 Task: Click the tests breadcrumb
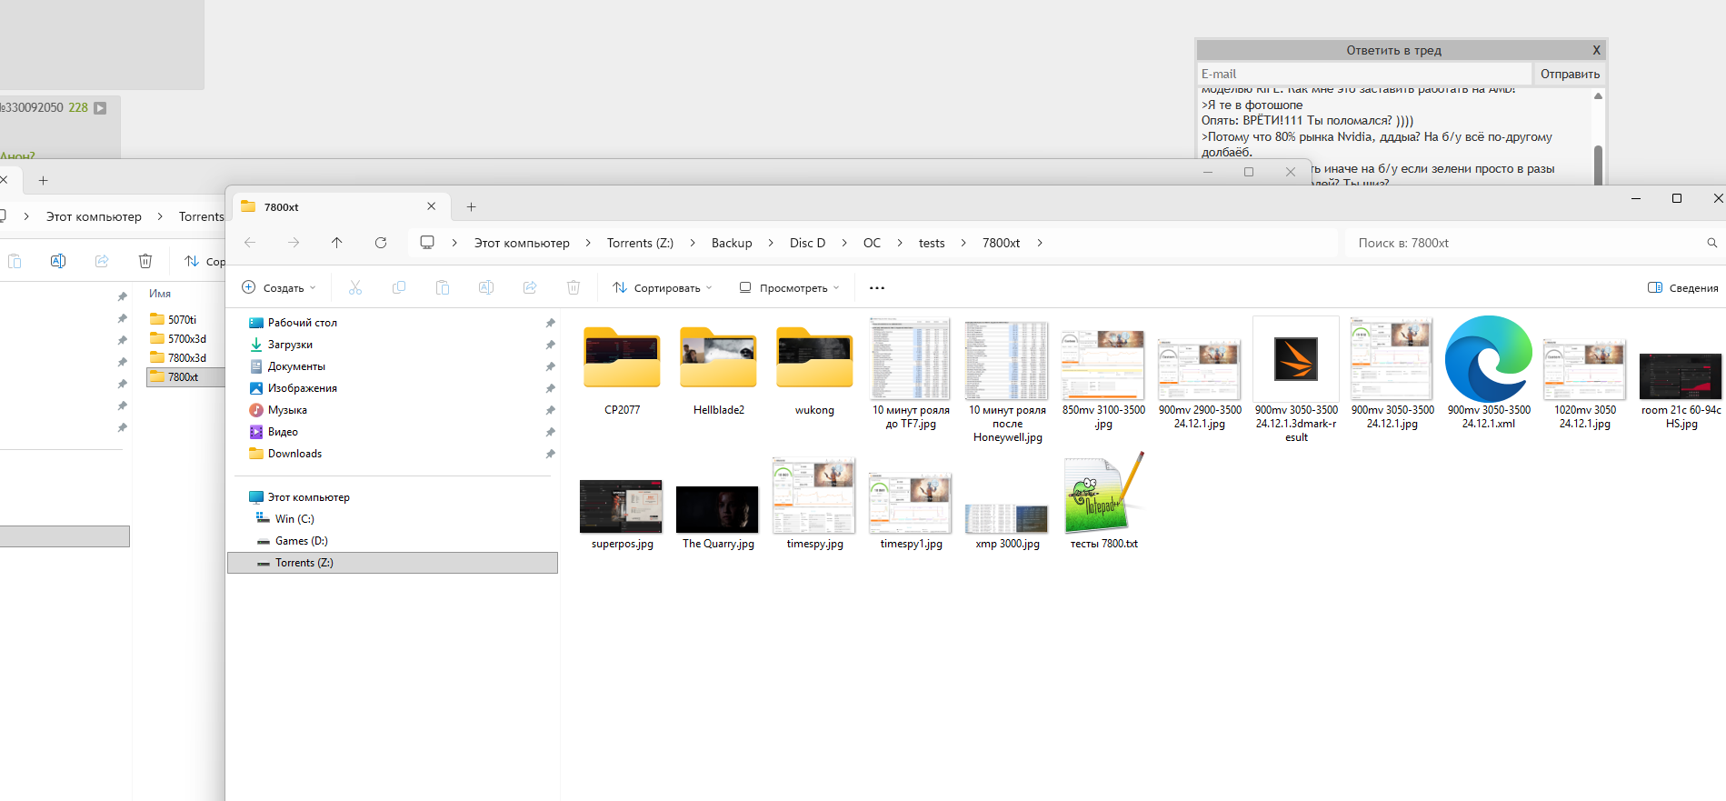932,243
